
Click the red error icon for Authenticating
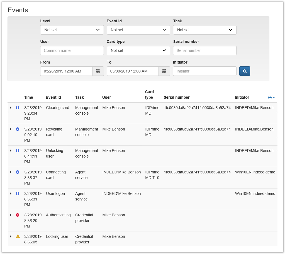pos(18,215)
